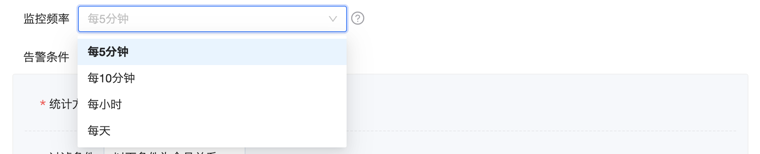760x154 pixels.
Task: Collapse the dropdown using the chevron arrow
Action: click(333, 19)
